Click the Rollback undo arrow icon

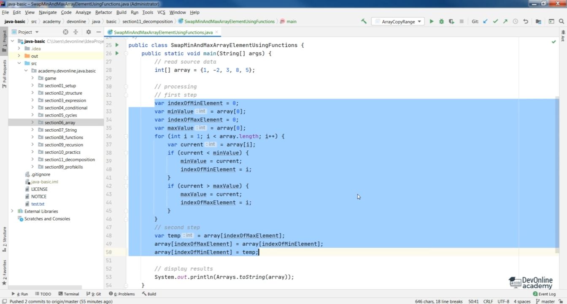click(x=526, y=22)
